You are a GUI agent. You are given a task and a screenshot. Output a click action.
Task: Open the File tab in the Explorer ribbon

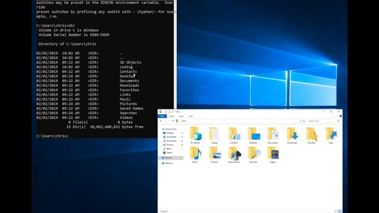point(162,116)
